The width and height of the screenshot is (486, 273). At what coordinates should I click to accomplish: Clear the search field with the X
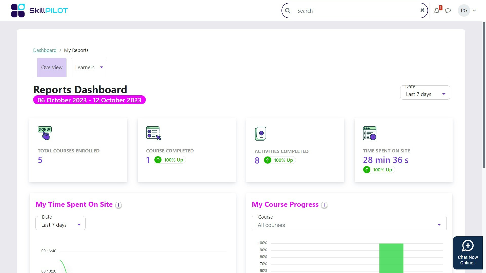[422, 10]
